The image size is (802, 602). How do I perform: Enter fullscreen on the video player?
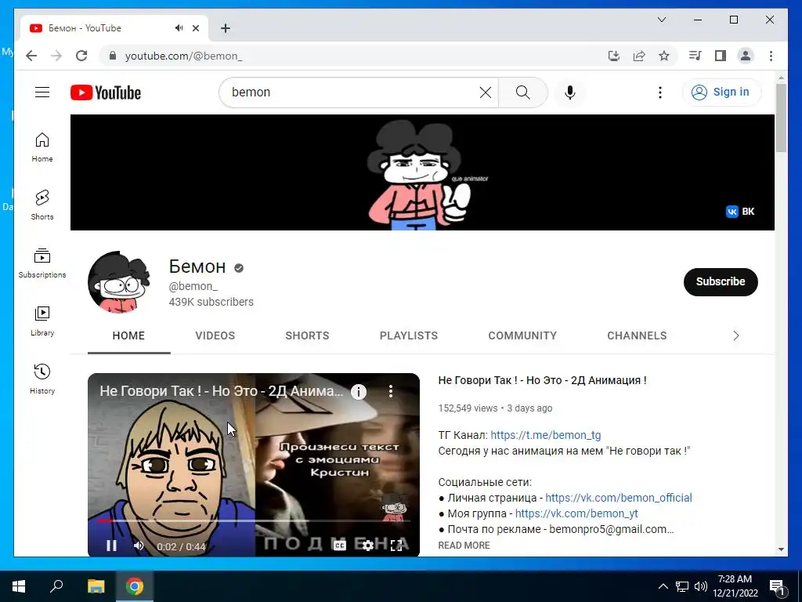click(396, 546)
